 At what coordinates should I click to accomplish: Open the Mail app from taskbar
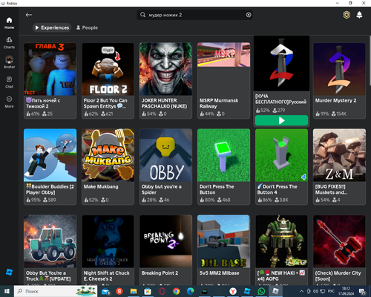click(x=106, y=291)
